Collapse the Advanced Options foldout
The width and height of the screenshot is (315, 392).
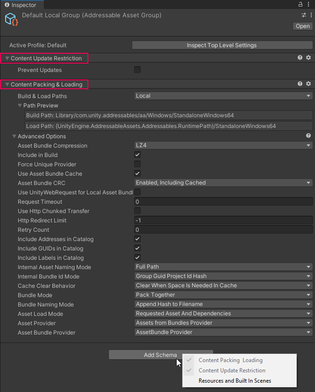tap(14, 136)
